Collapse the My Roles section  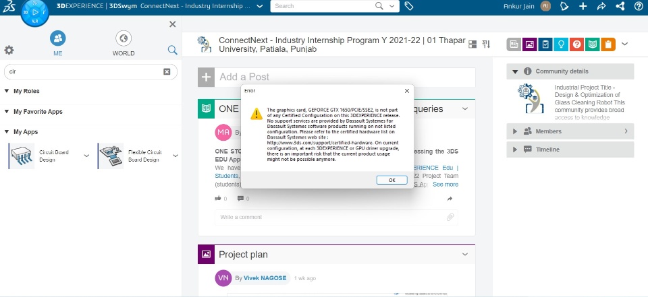[7, 91]
